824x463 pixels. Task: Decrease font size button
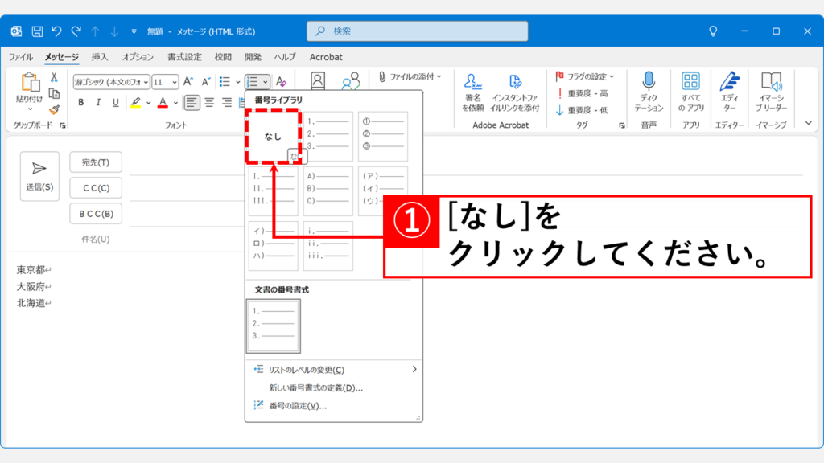(x=206, y=81)
